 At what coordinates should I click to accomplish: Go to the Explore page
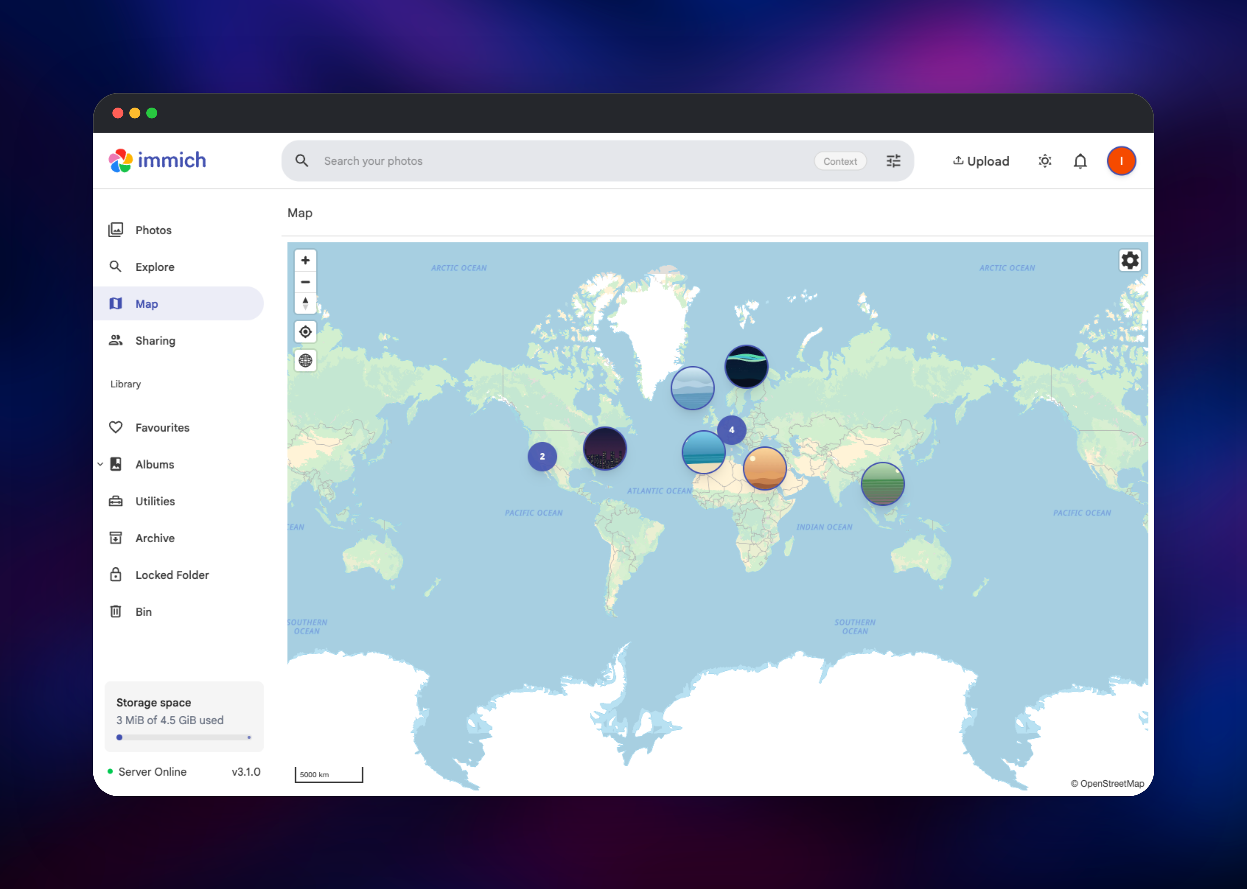[178, 267]
